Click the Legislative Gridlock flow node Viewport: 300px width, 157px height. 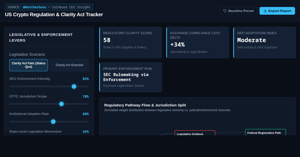point(195,133)
